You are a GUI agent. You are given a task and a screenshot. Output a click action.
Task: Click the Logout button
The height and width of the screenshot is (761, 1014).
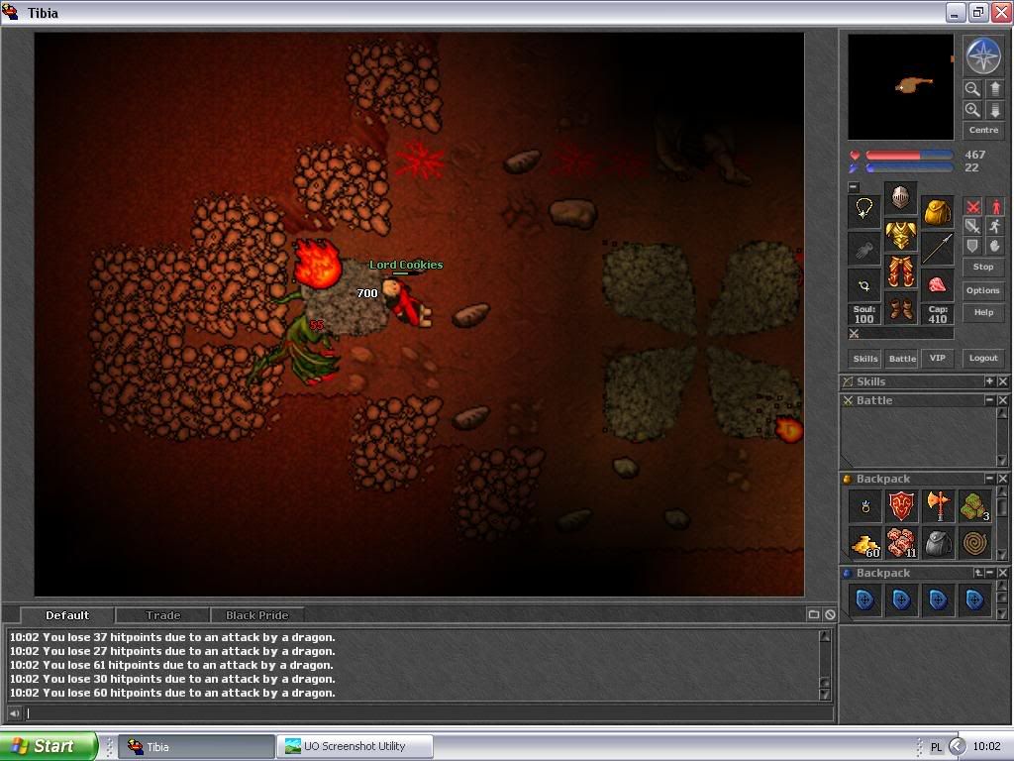tap(983, 358)
